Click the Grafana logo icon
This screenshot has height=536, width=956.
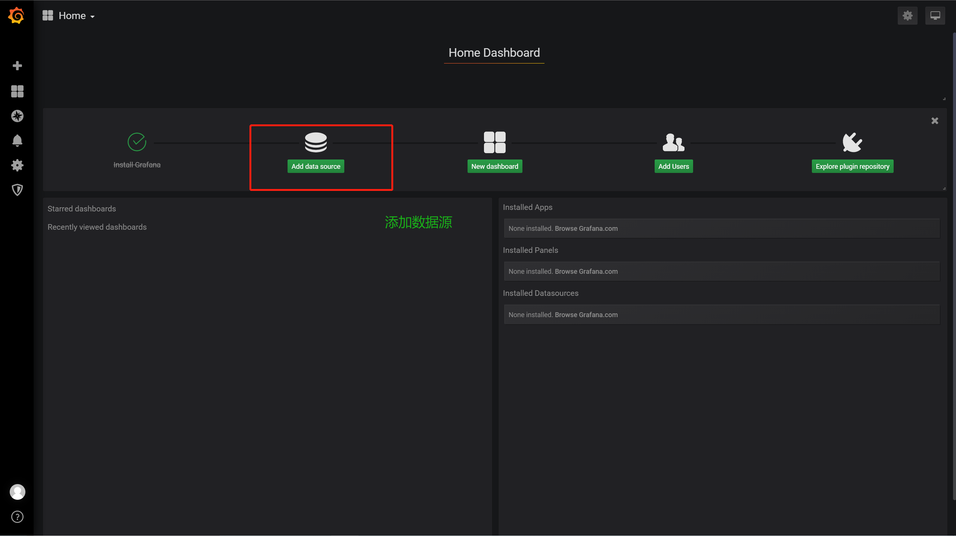[16, 16]
